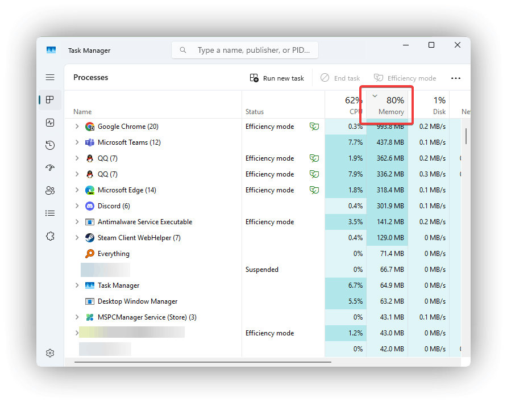Open the hamburger navigation menu

pyautogui.click(x=50, y=77)
